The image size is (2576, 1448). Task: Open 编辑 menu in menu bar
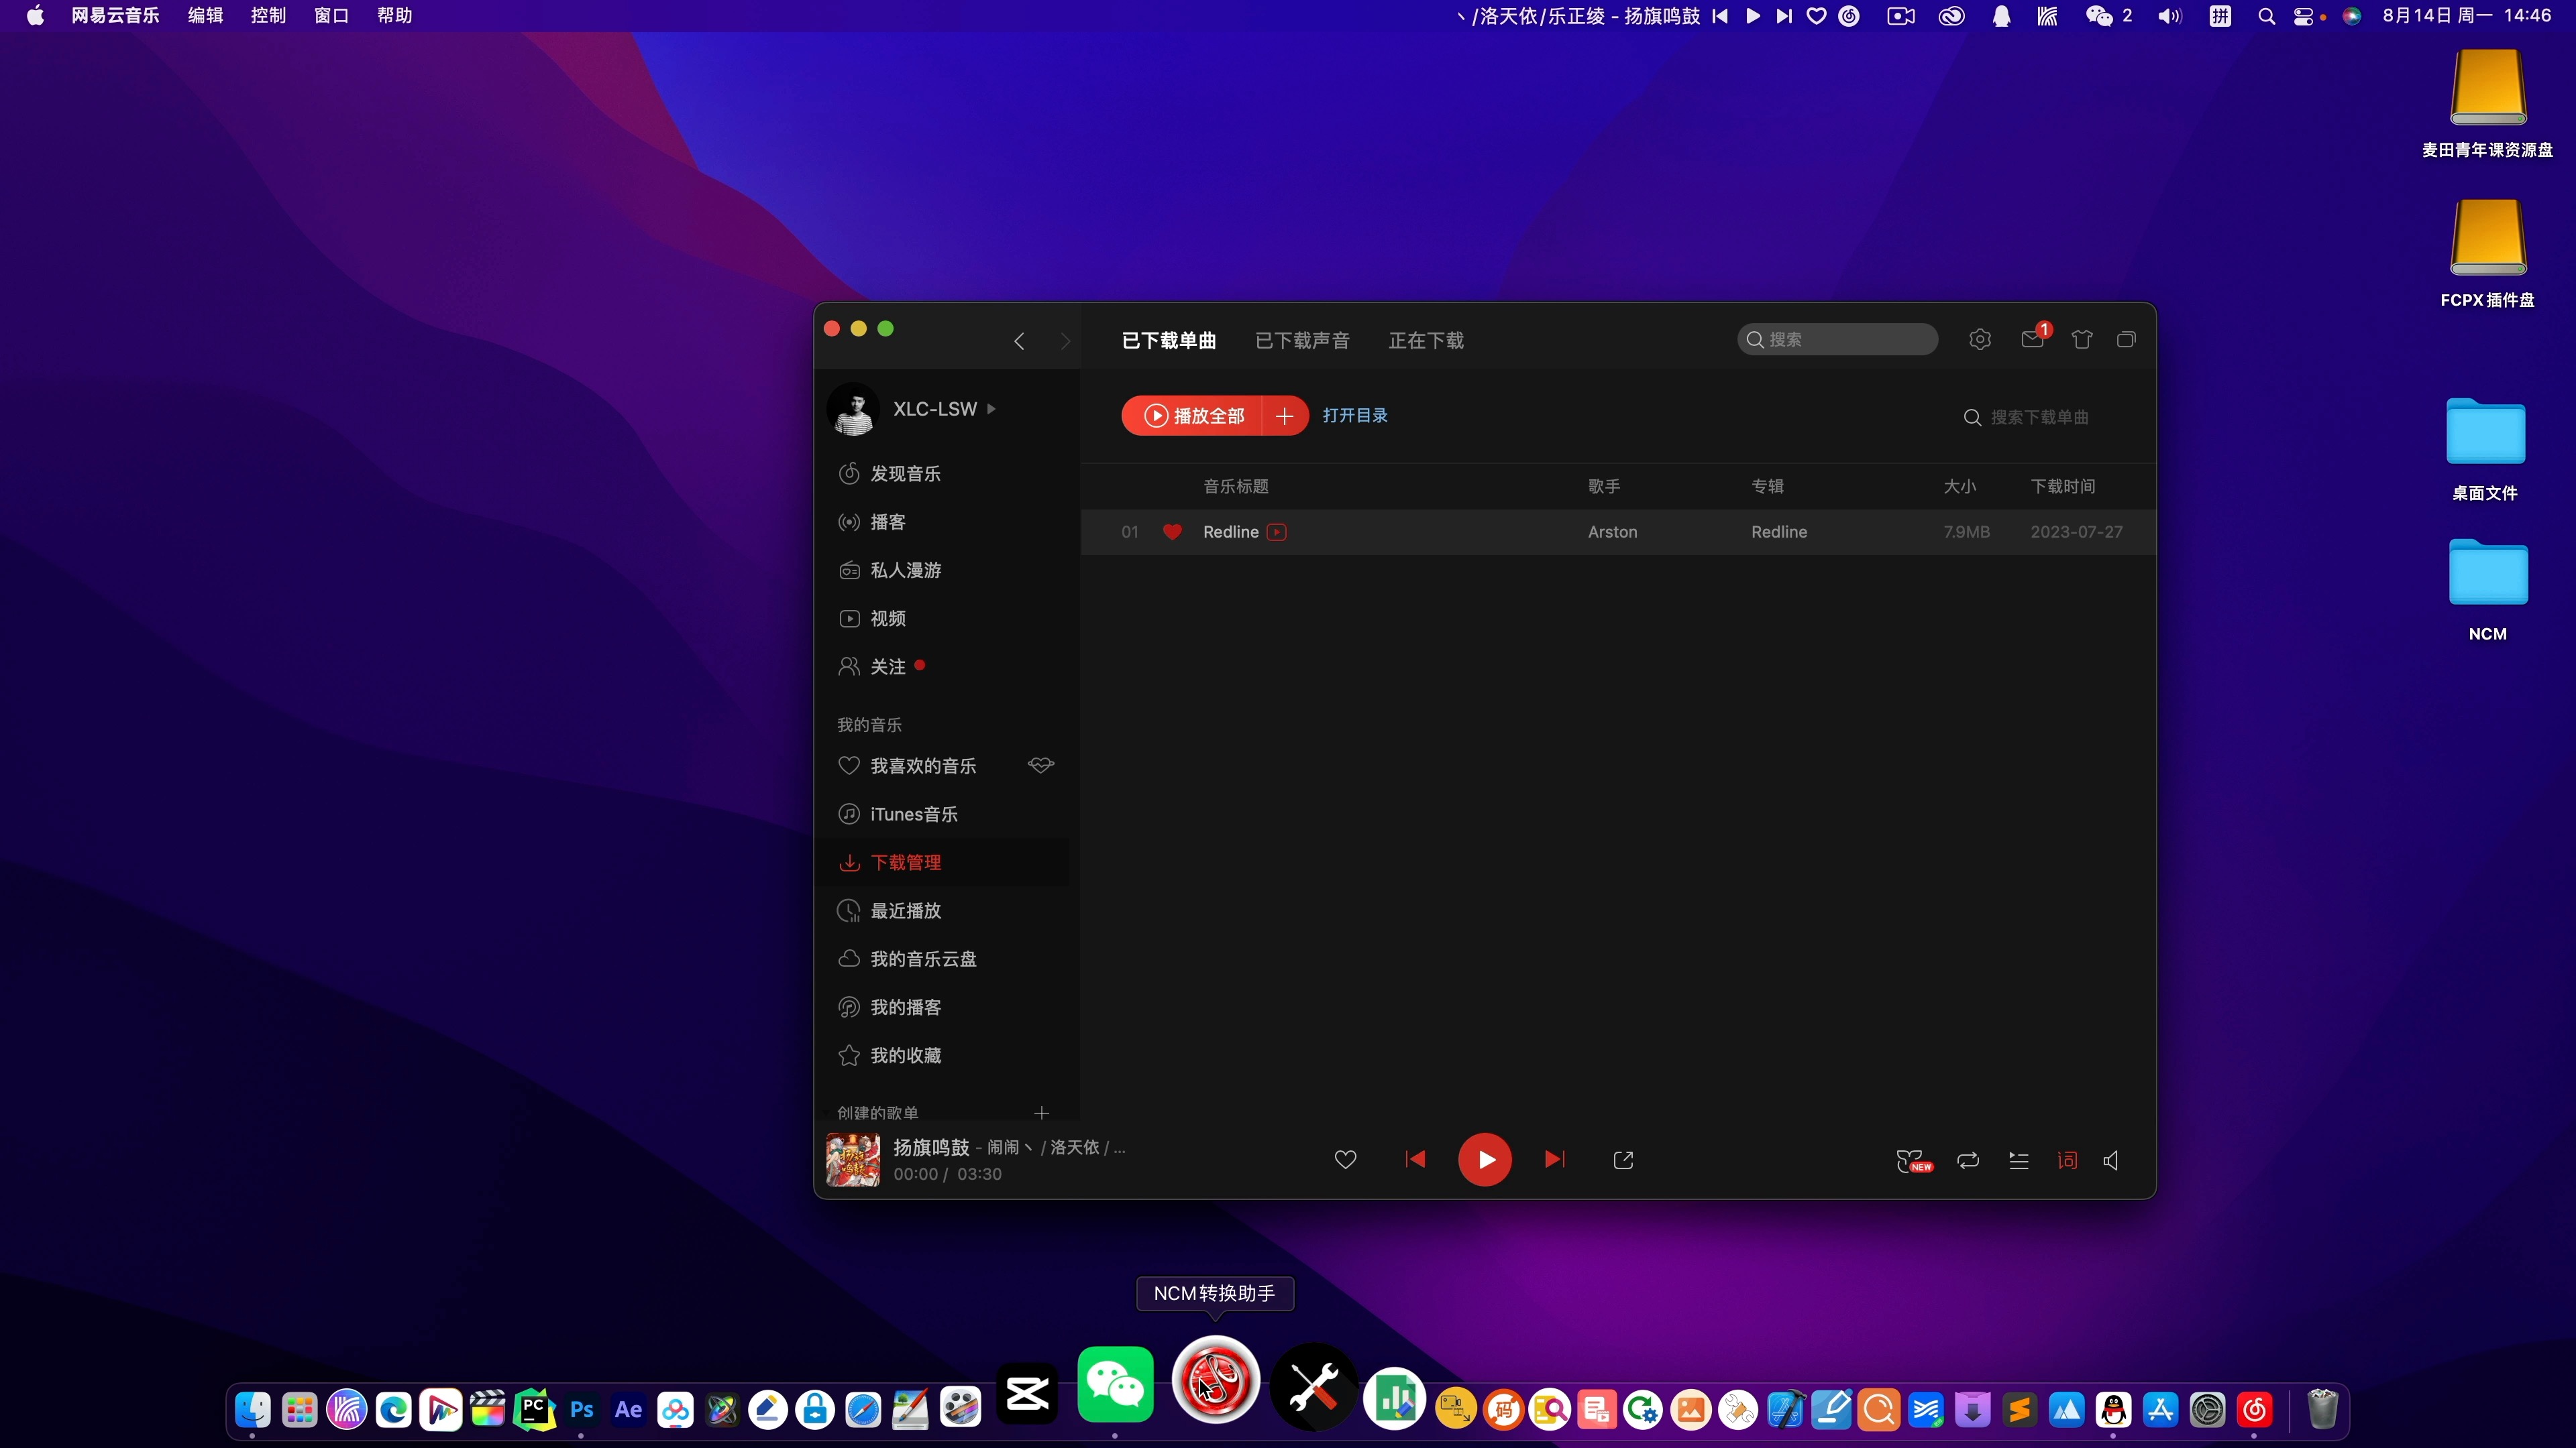tap(205, 16)
